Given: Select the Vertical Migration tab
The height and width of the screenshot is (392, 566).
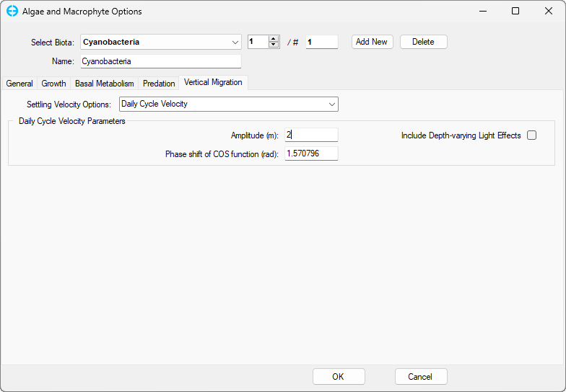Looking at the screenshot, I should 213,83.
